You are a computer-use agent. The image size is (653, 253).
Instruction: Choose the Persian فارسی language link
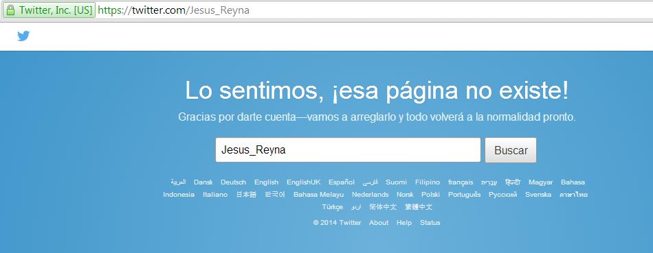(x=370, y=182)
